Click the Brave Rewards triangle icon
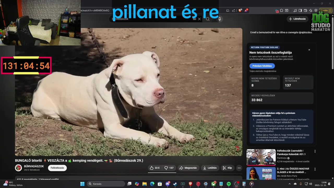 click(x=246, y=10)
